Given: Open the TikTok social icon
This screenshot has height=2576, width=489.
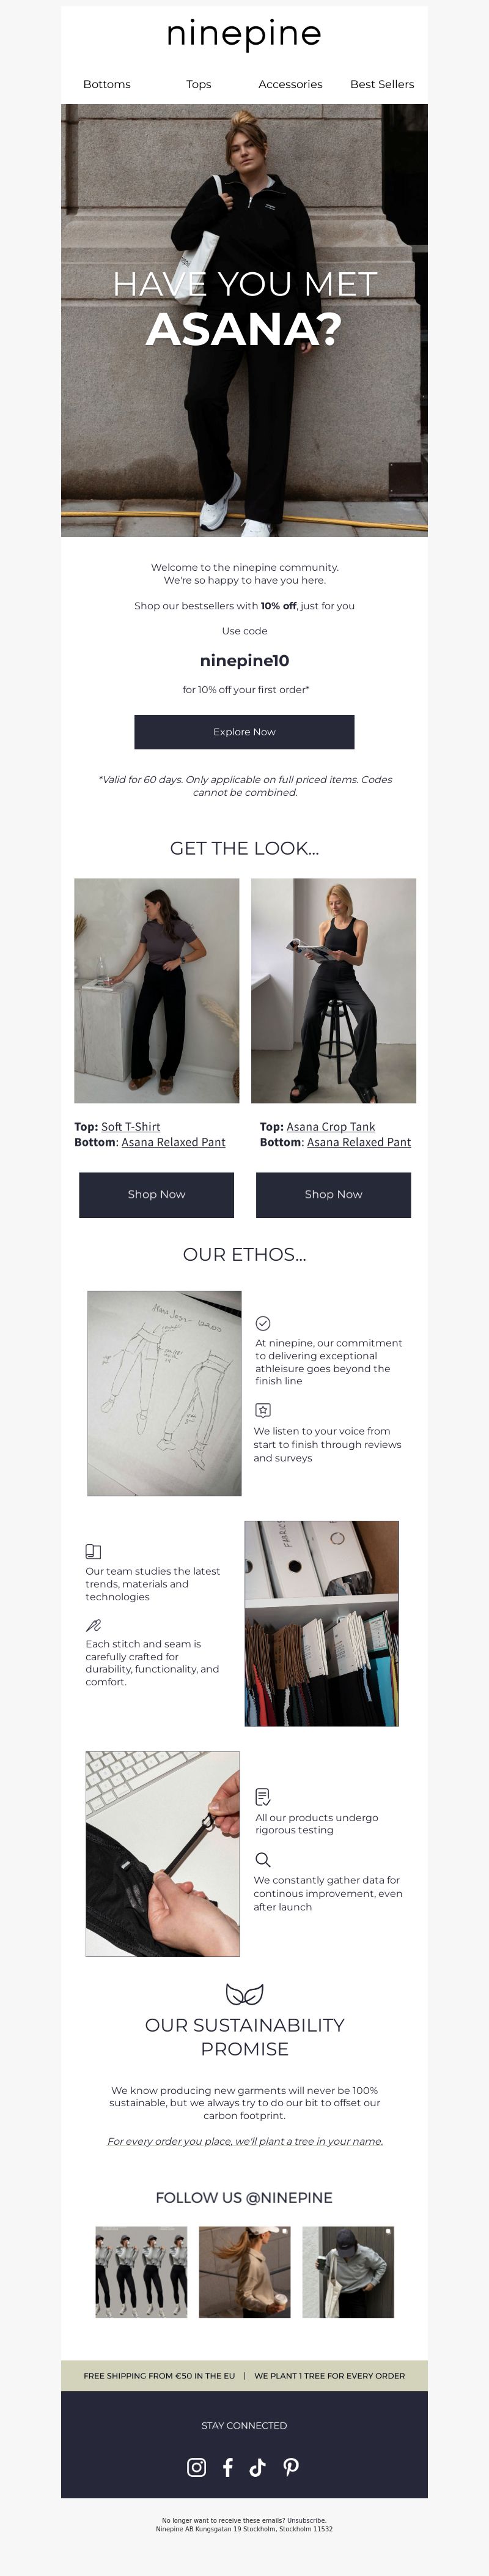Looking at the screenshot, I should pyautogui.click(x=258, y=2467).
